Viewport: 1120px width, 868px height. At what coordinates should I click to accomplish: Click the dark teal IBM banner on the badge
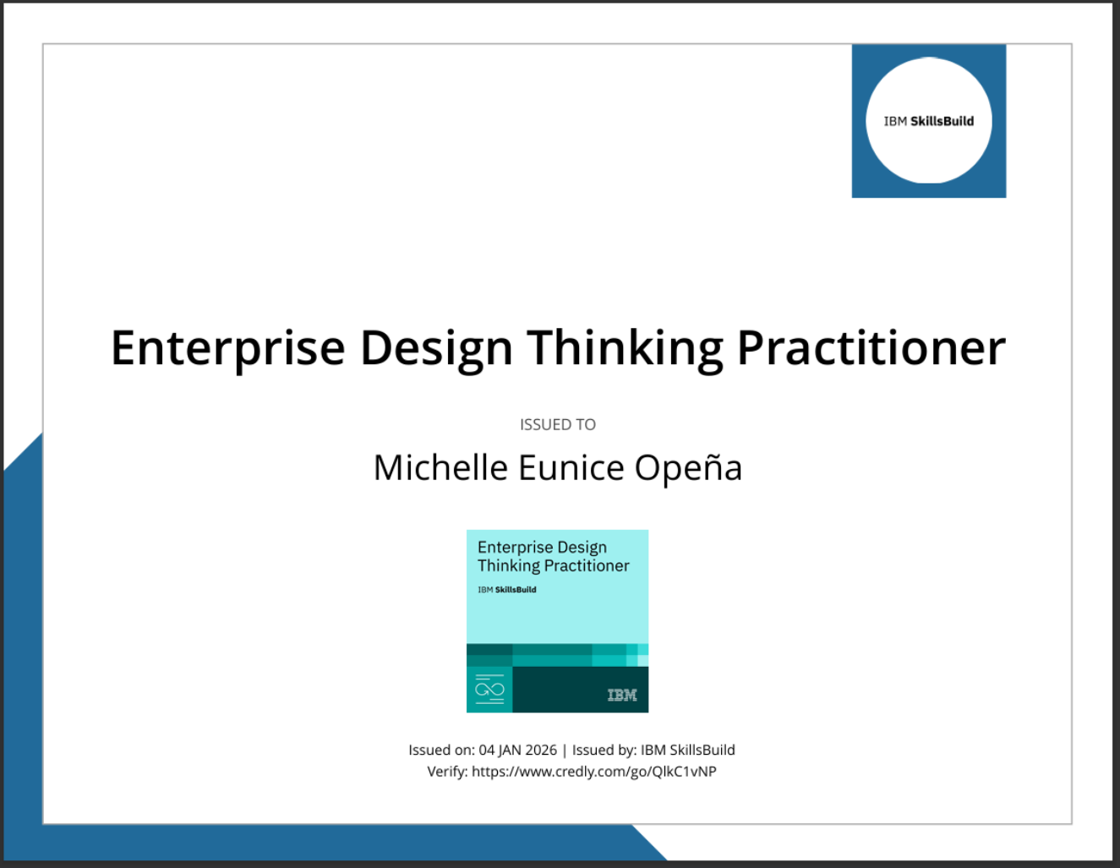pyautogui.click(x=579, y=691)
